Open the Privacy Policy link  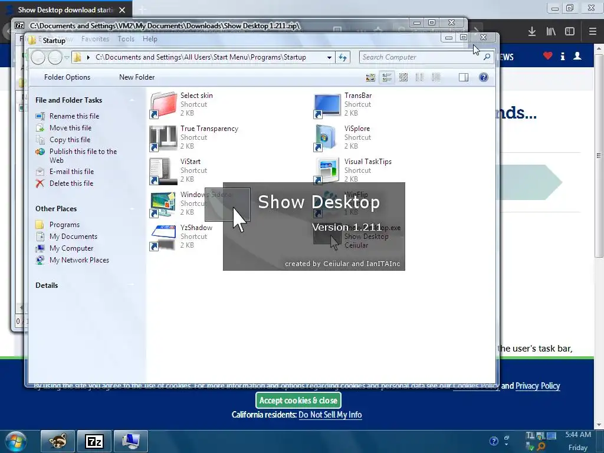pyautogui.click(x=538, y=386)
